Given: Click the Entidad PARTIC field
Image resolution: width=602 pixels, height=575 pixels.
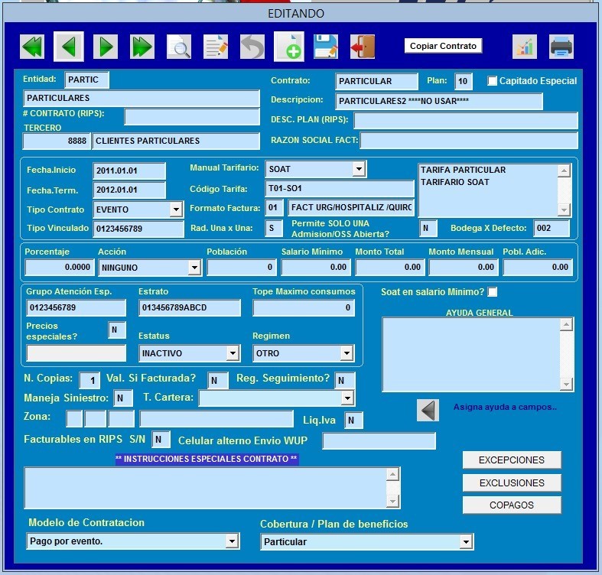Looking at the screenshot, I should point(86,80).
